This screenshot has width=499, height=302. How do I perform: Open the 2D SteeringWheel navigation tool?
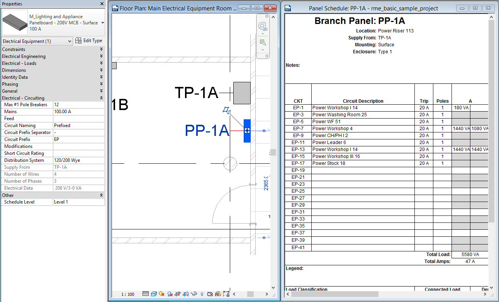(262, 25)
